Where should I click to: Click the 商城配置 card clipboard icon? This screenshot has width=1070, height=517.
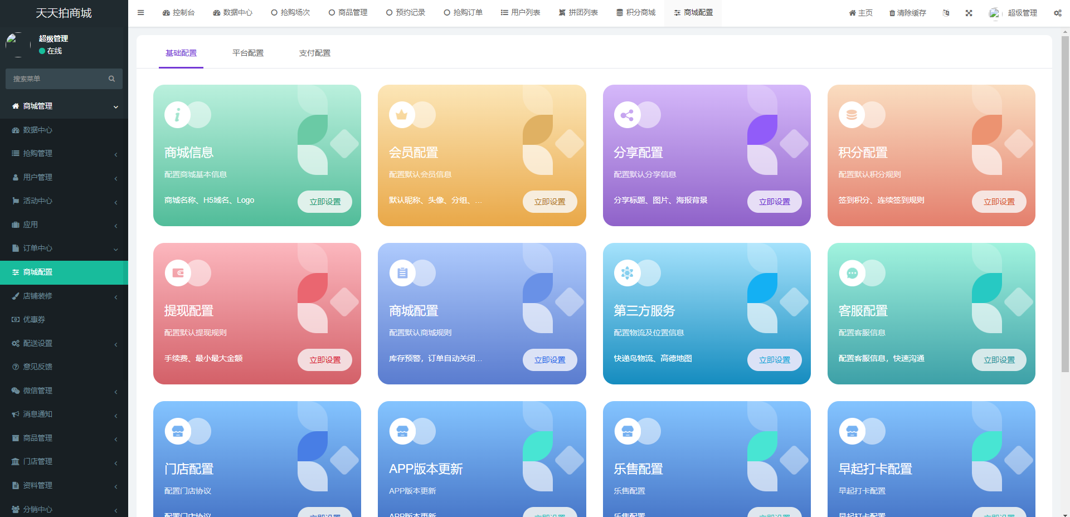[402, 273]
